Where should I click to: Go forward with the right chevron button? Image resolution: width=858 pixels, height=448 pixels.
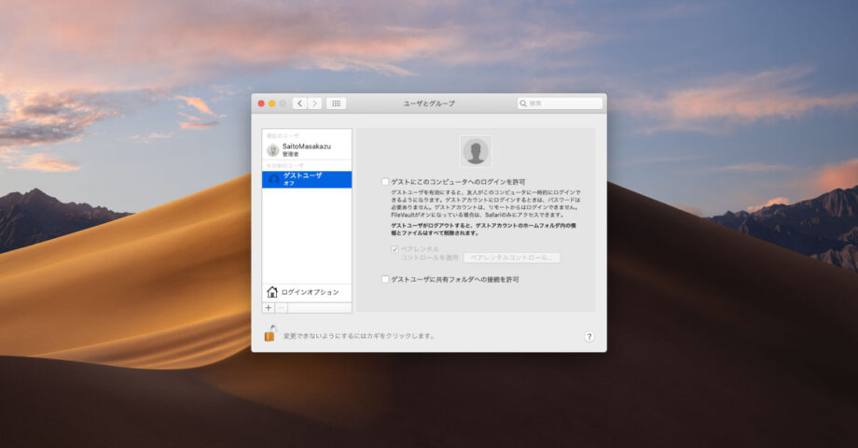(x=314, y=104)
